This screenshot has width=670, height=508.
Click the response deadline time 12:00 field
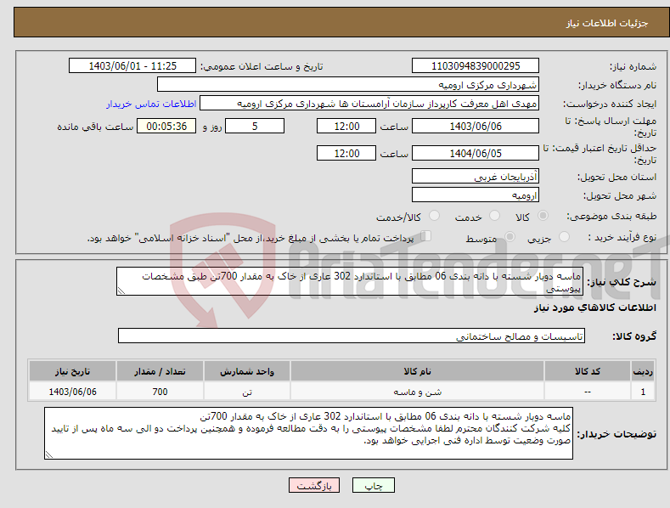pyautogui.click(x=346, y=126)
